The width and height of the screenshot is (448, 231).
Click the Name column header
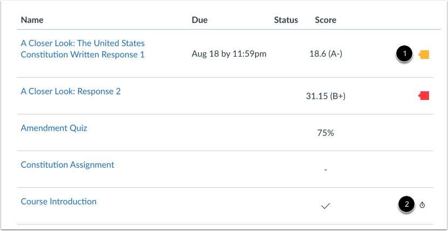32,20
